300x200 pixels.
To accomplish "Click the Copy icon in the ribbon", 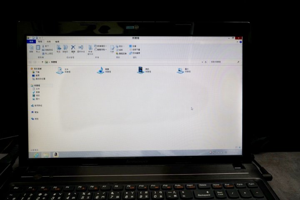I will 31,49.
